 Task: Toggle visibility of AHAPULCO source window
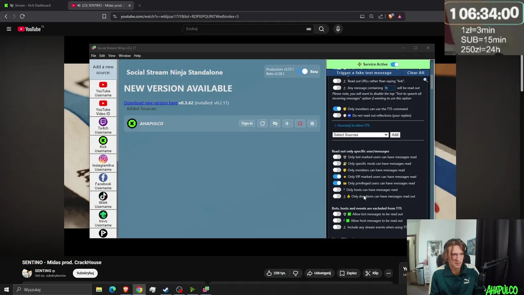pos(275,123)
